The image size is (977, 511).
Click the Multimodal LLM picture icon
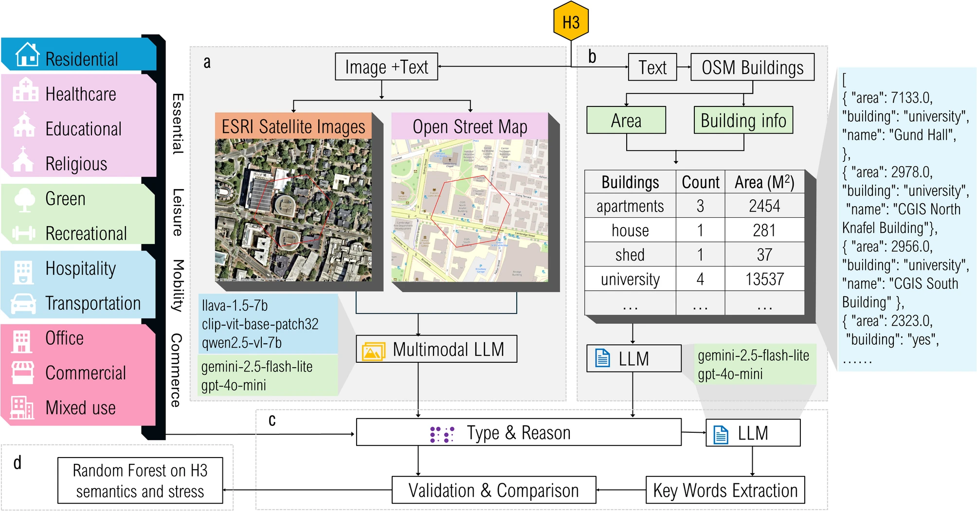[373, 351]
